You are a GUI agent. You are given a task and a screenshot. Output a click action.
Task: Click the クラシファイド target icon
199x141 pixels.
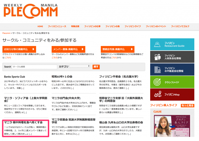(157, 82)
